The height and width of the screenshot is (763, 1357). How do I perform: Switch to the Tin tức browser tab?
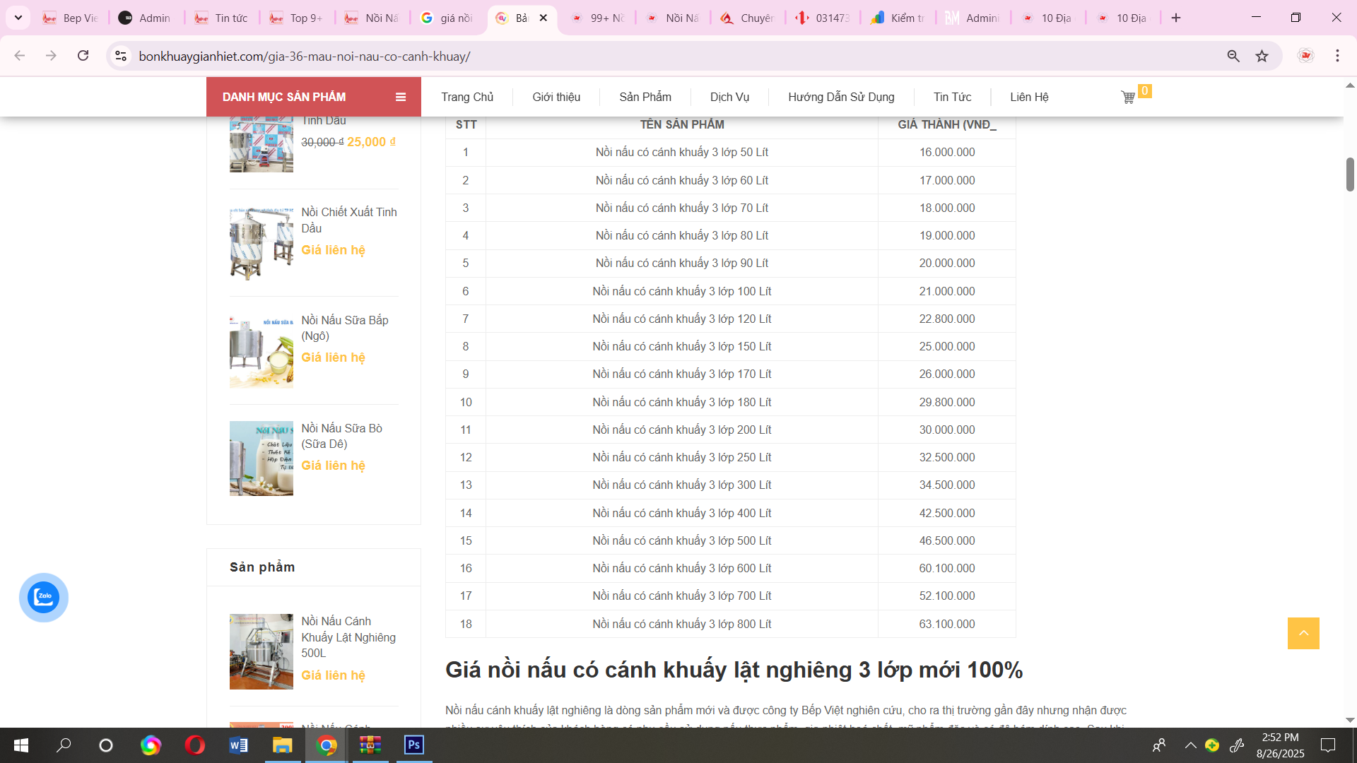coord(222,18)
